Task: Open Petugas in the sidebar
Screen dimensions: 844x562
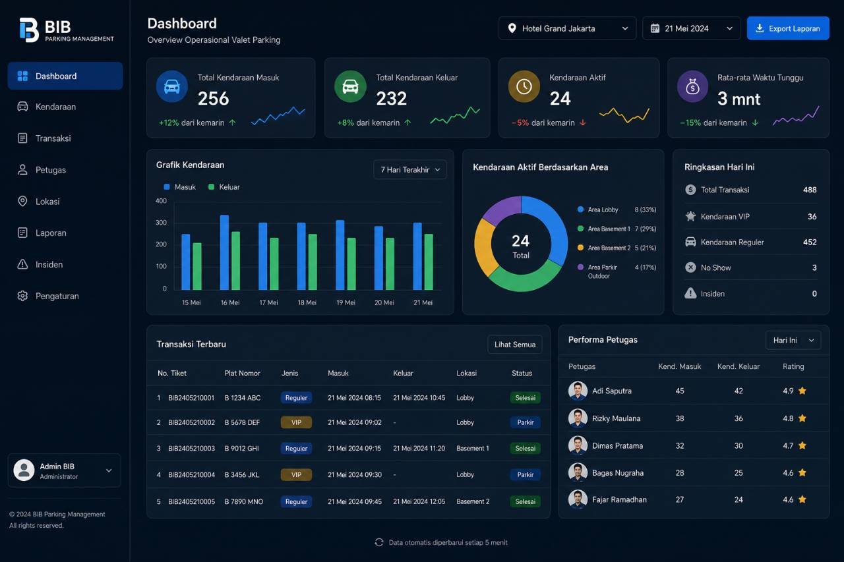Action: pos(65,170)
